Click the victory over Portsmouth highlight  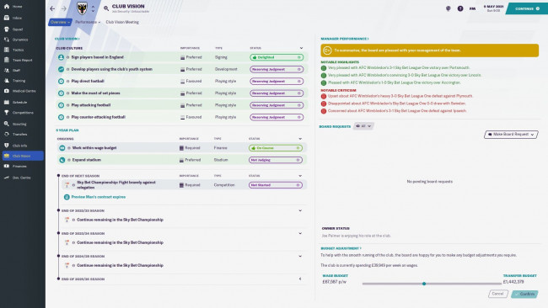coord(399,67)
